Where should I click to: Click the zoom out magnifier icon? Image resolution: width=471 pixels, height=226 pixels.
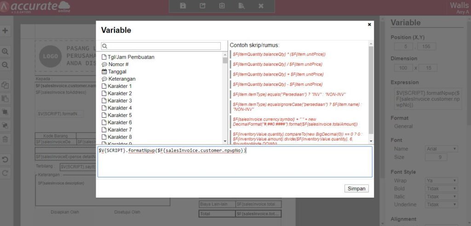[5, 65]
